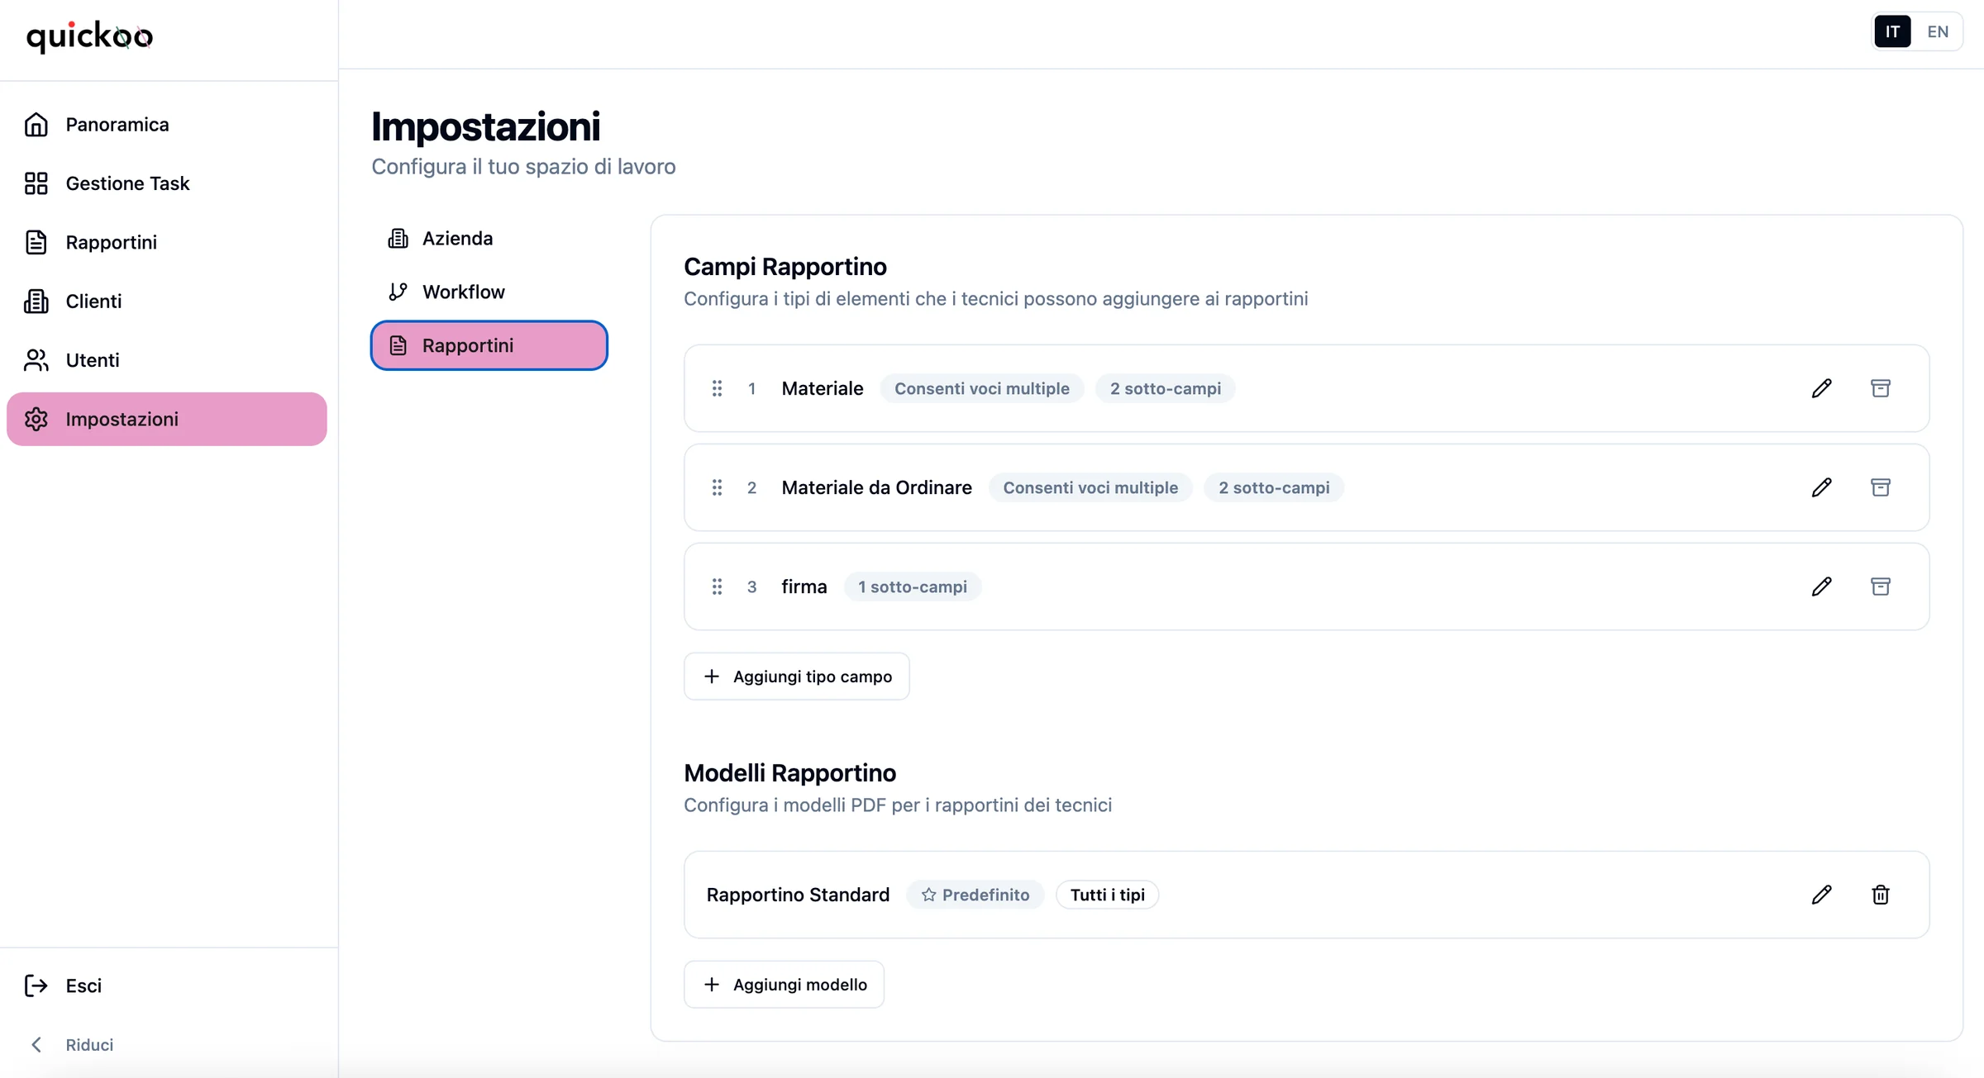Archive the firma field
This screenshot has height=1078, width=1984.
pos(1881,586)
